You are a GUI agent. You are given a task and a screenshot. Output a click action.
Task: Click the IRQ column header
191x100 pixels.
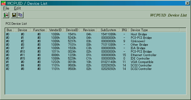pos(124,30)
